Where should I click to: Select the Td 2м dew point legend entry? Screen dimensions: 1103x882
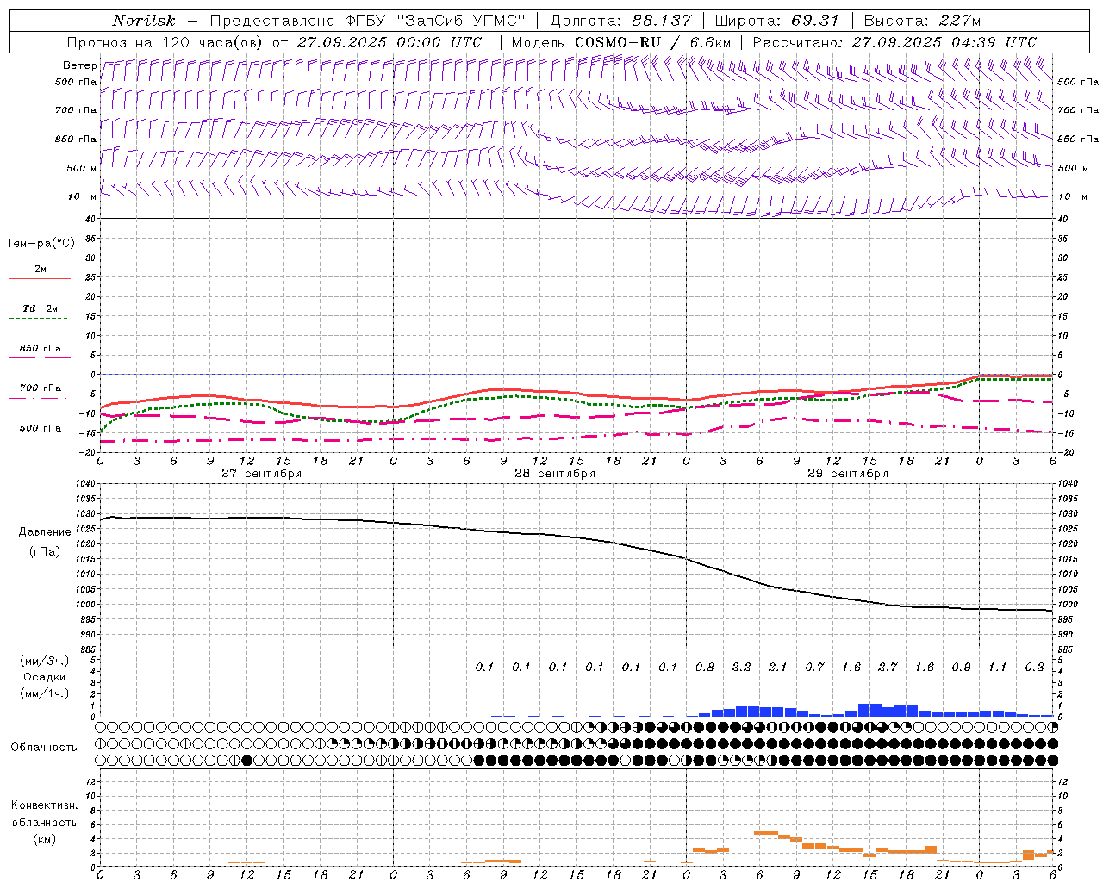click(x=40, y=309)
